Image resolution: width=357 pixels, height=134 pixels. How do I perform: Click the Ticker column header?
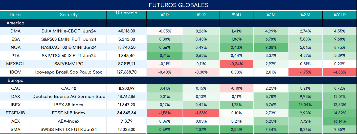pyautogui.click(x=15, y=15)
